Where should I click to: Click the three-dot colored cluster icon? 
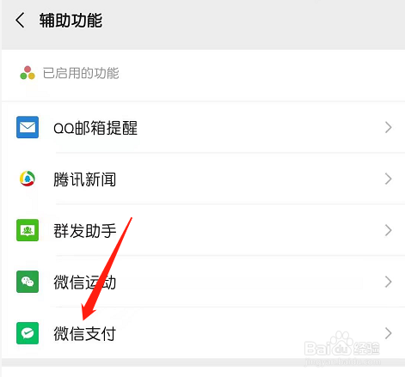coord(28,73)
